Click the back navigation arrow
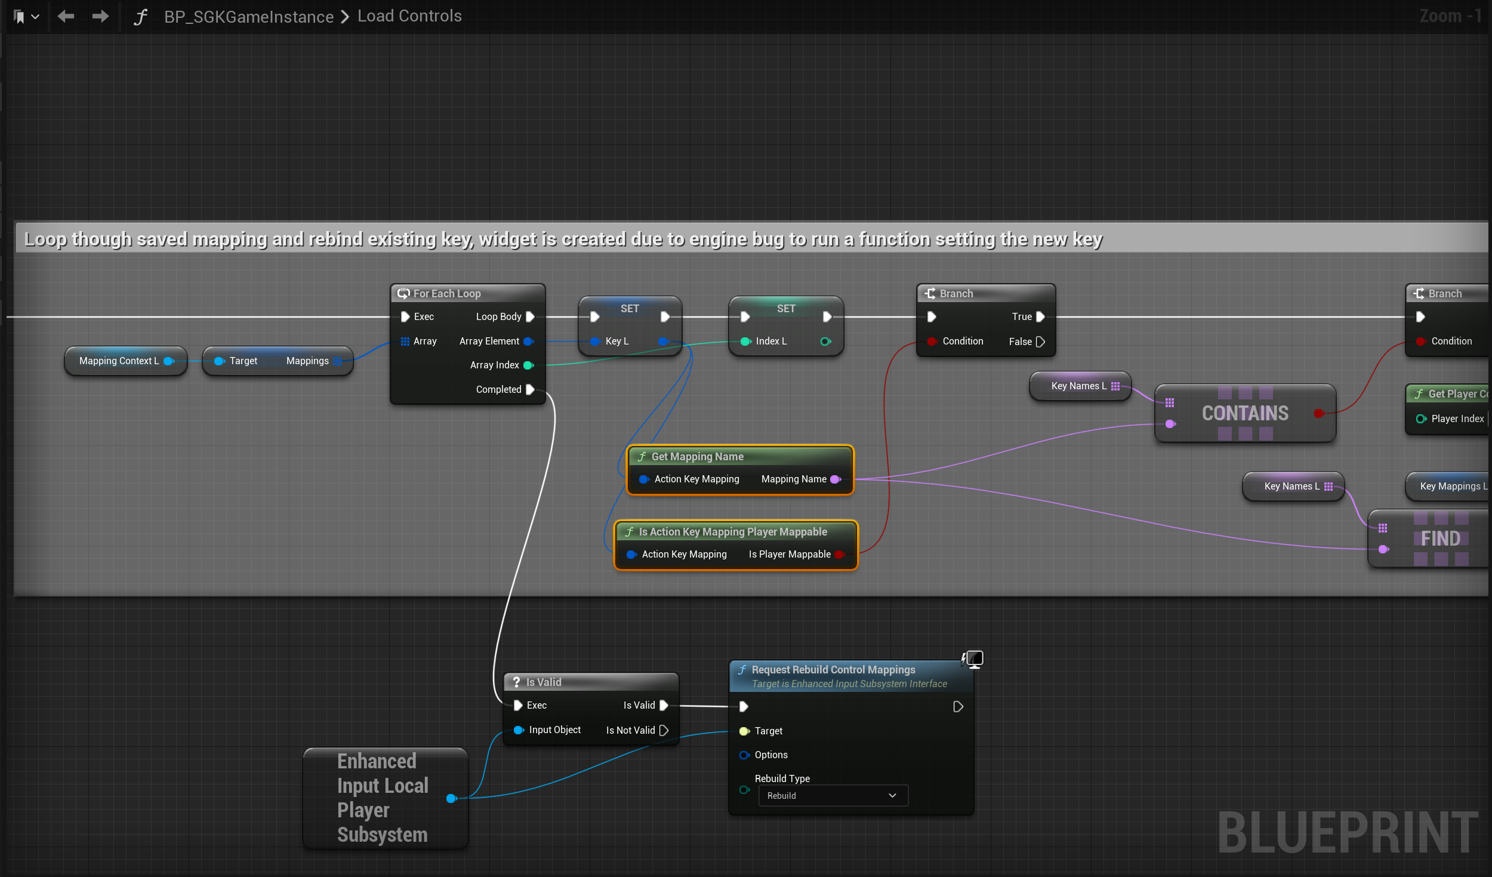This screenshot has height=877, width=1492. pos(66,16)
